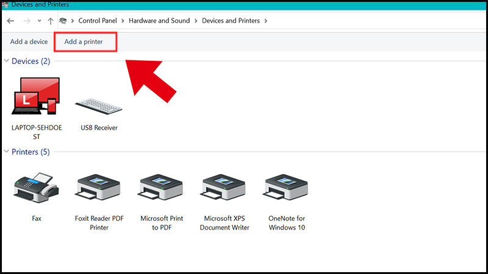Expand the chevron after Control Panel

coord(123,21)
